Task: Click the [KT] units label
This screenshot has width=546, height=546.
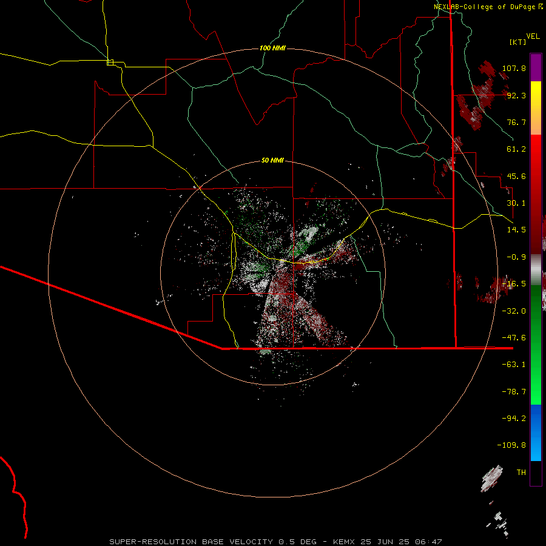Action: tap(518, 42)
